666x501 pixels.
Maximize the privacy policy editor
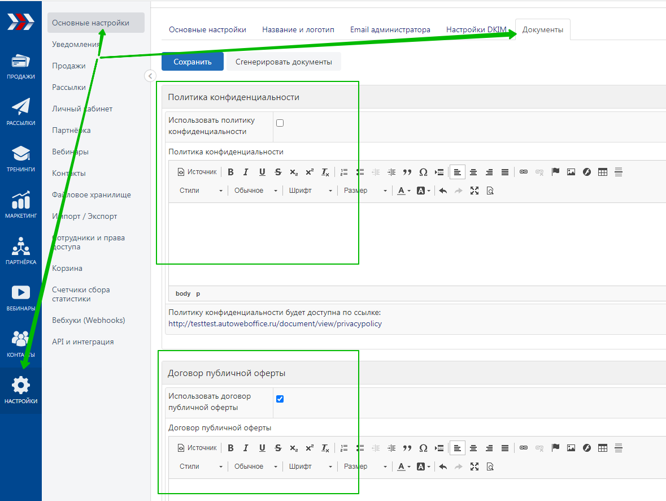475,191
